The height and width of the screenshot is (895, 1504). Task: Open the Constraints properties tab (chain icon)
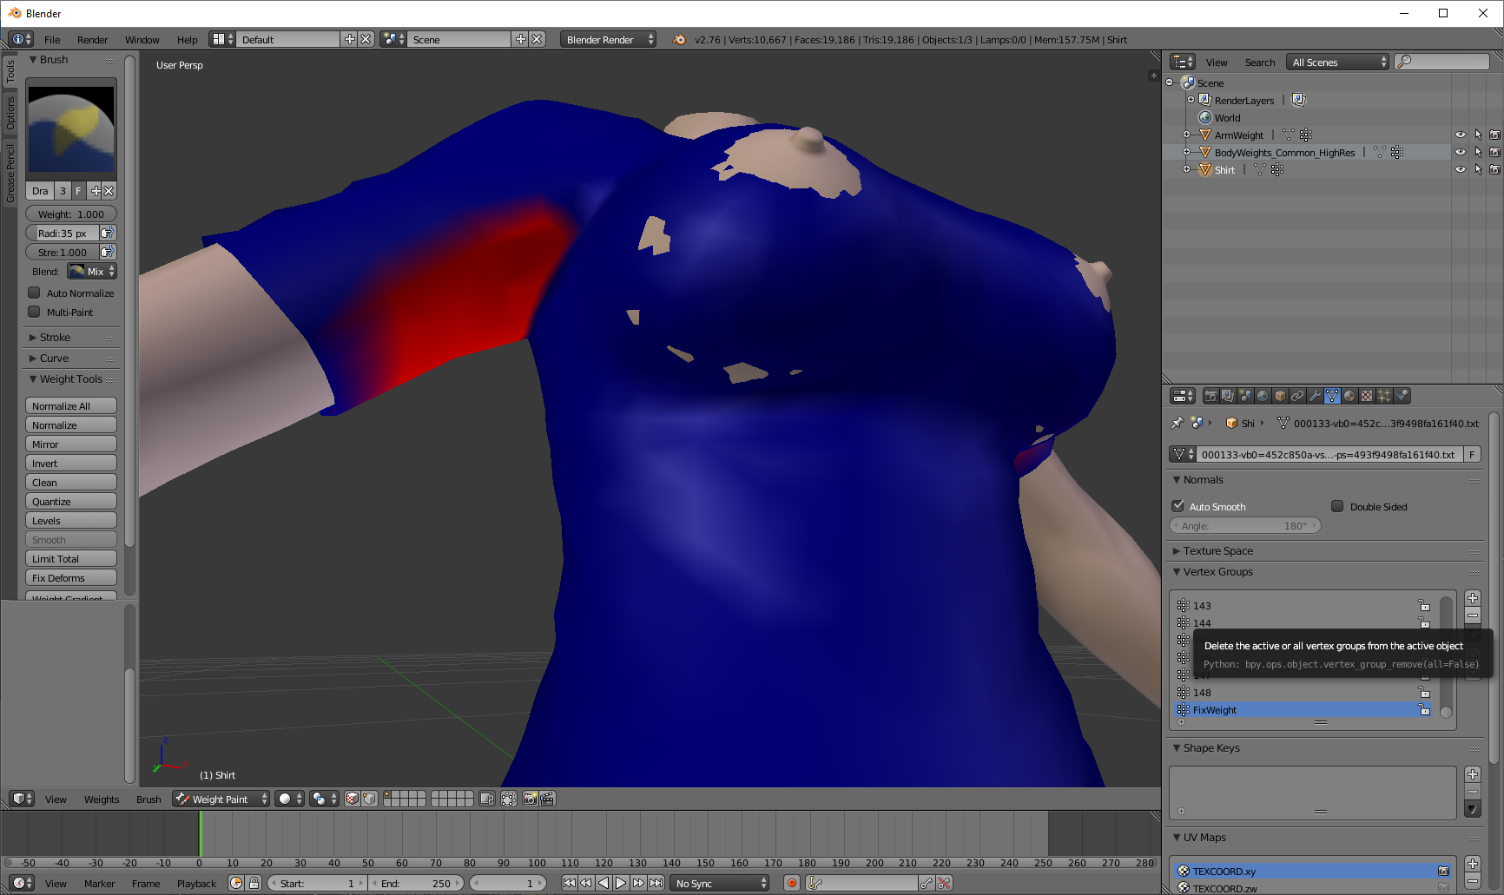click(x=1297, y=396)
